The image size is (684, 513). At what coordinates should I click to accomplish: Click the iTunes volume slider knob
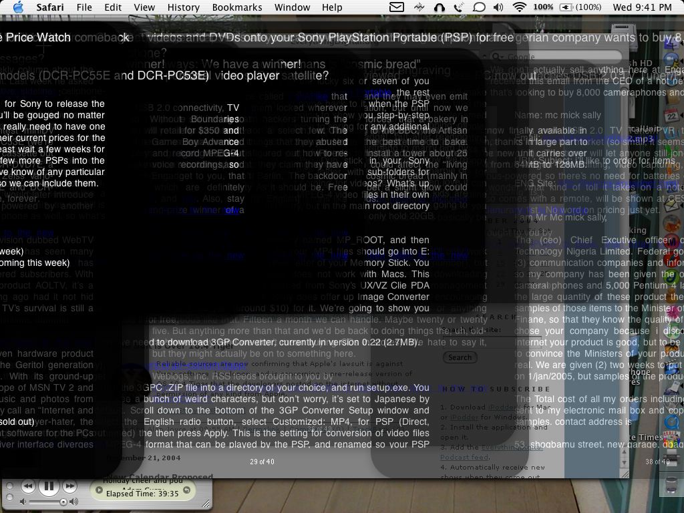(x=63, y=502)
